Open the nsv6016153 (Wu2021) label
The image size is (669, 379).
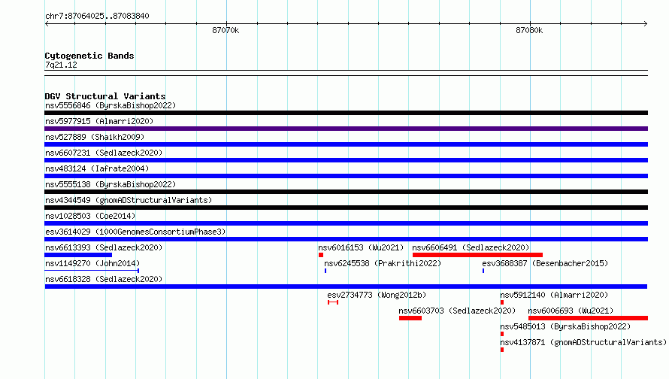pyautogui.click(x=361, y=247)
